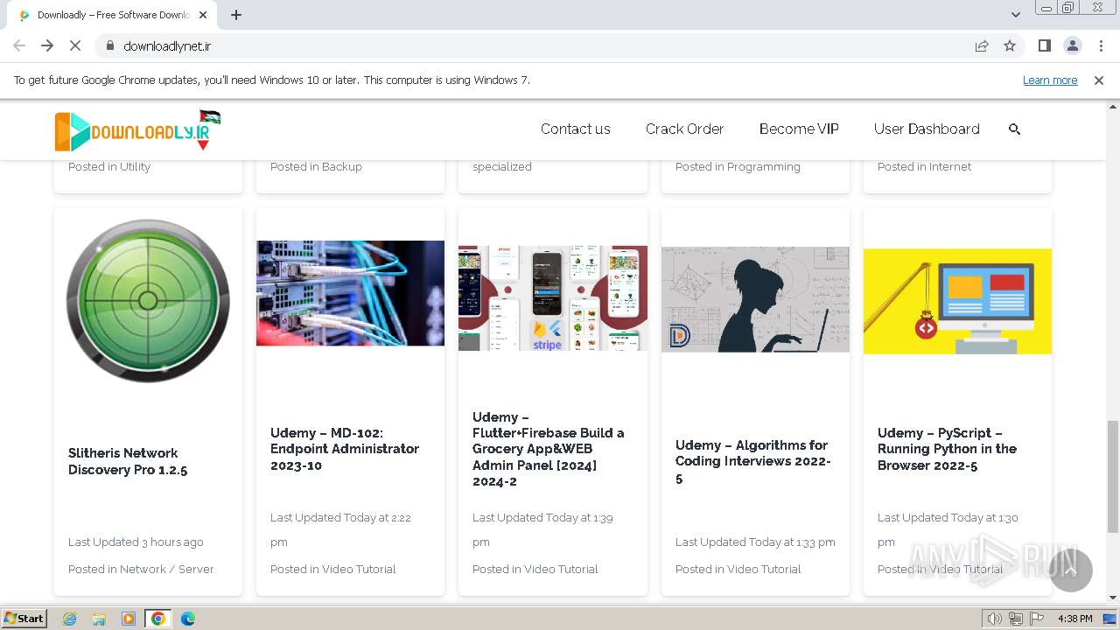Click the network tray icon
Image resolution: width=1120 pixels, height=630 pixels.
(1016, 619)
